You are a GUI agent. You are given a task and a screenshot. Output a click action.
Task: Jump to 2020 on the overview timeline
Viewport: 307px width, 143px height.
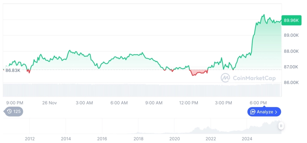coord(175,139)
